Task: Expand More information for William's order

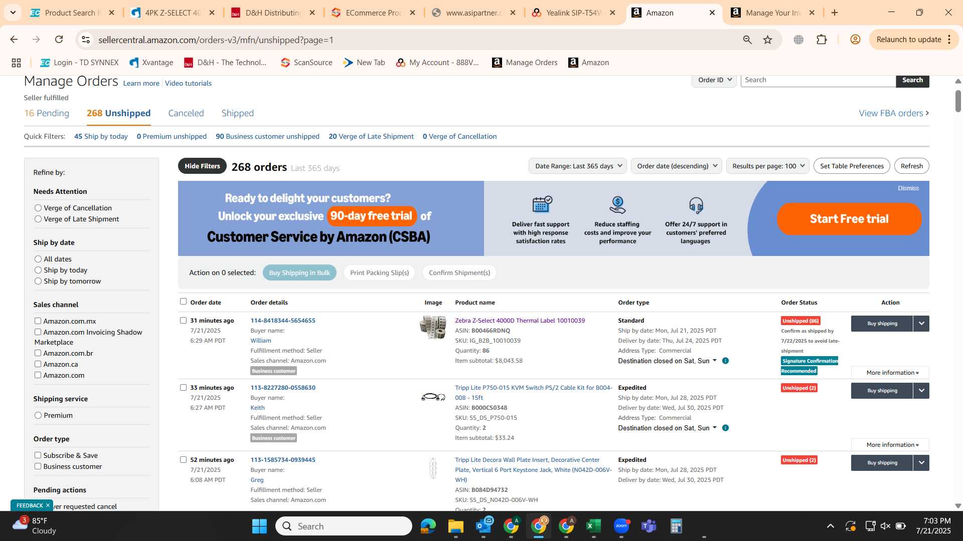Action: (x=890, y=373)
